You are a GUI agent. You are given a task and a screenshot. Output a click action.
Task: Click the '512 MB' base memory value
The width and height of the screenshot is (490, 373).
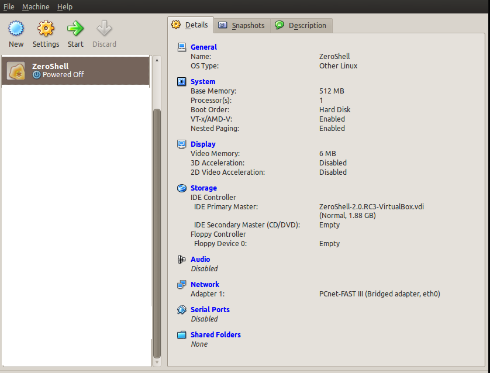pyautogui.click(x=332, y=91)
